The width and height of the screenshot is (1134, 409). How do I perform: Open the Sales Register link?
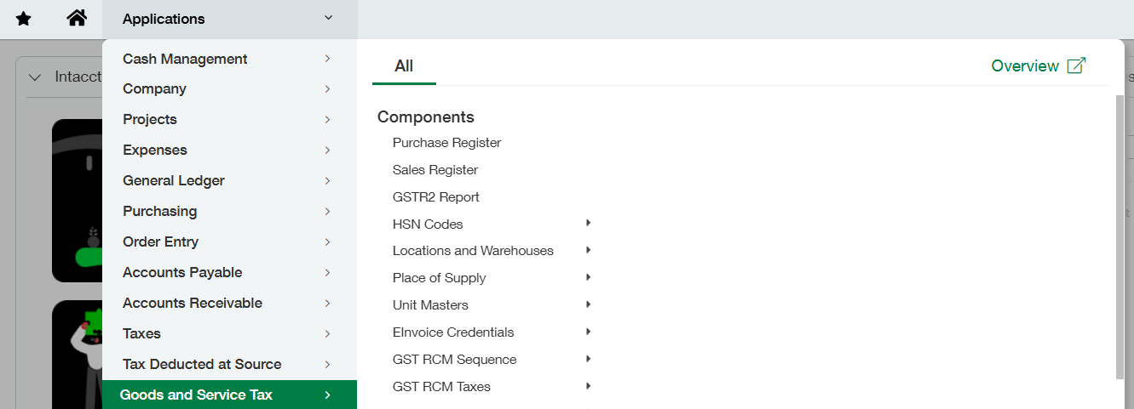pyautogui.click(x=435, y=170)
